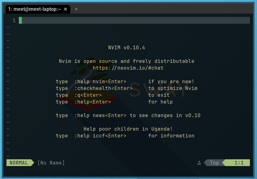The width and height of the screenshot is (257, 179).
Task: Click the Top position indicator
Action: pyautogui.click(x=214, y=163)
